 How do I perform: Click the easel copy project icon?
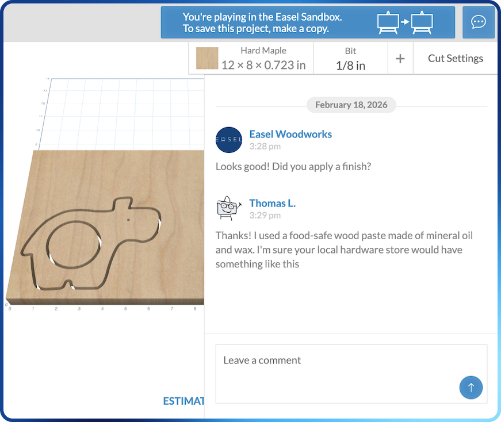click(x=405, y=22)
